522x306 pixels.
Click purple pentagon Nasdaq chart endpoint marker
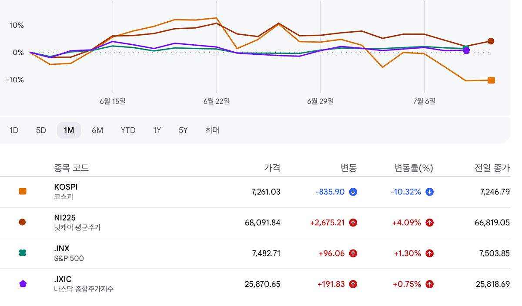[466, 50]
